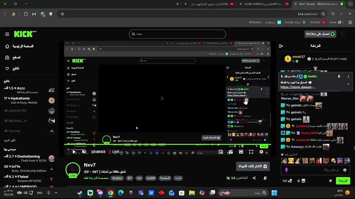Open the viewers list icon
The image size is (355, 199).
coord(228,178)
